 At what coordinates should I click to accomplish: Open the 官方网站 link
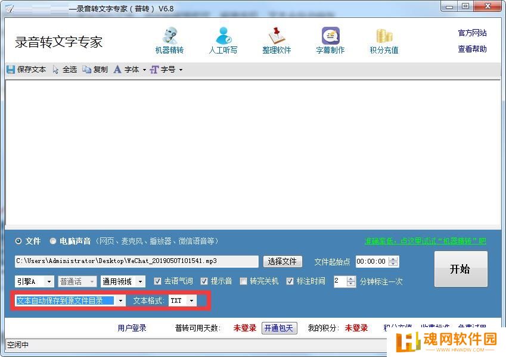(472, 33)
